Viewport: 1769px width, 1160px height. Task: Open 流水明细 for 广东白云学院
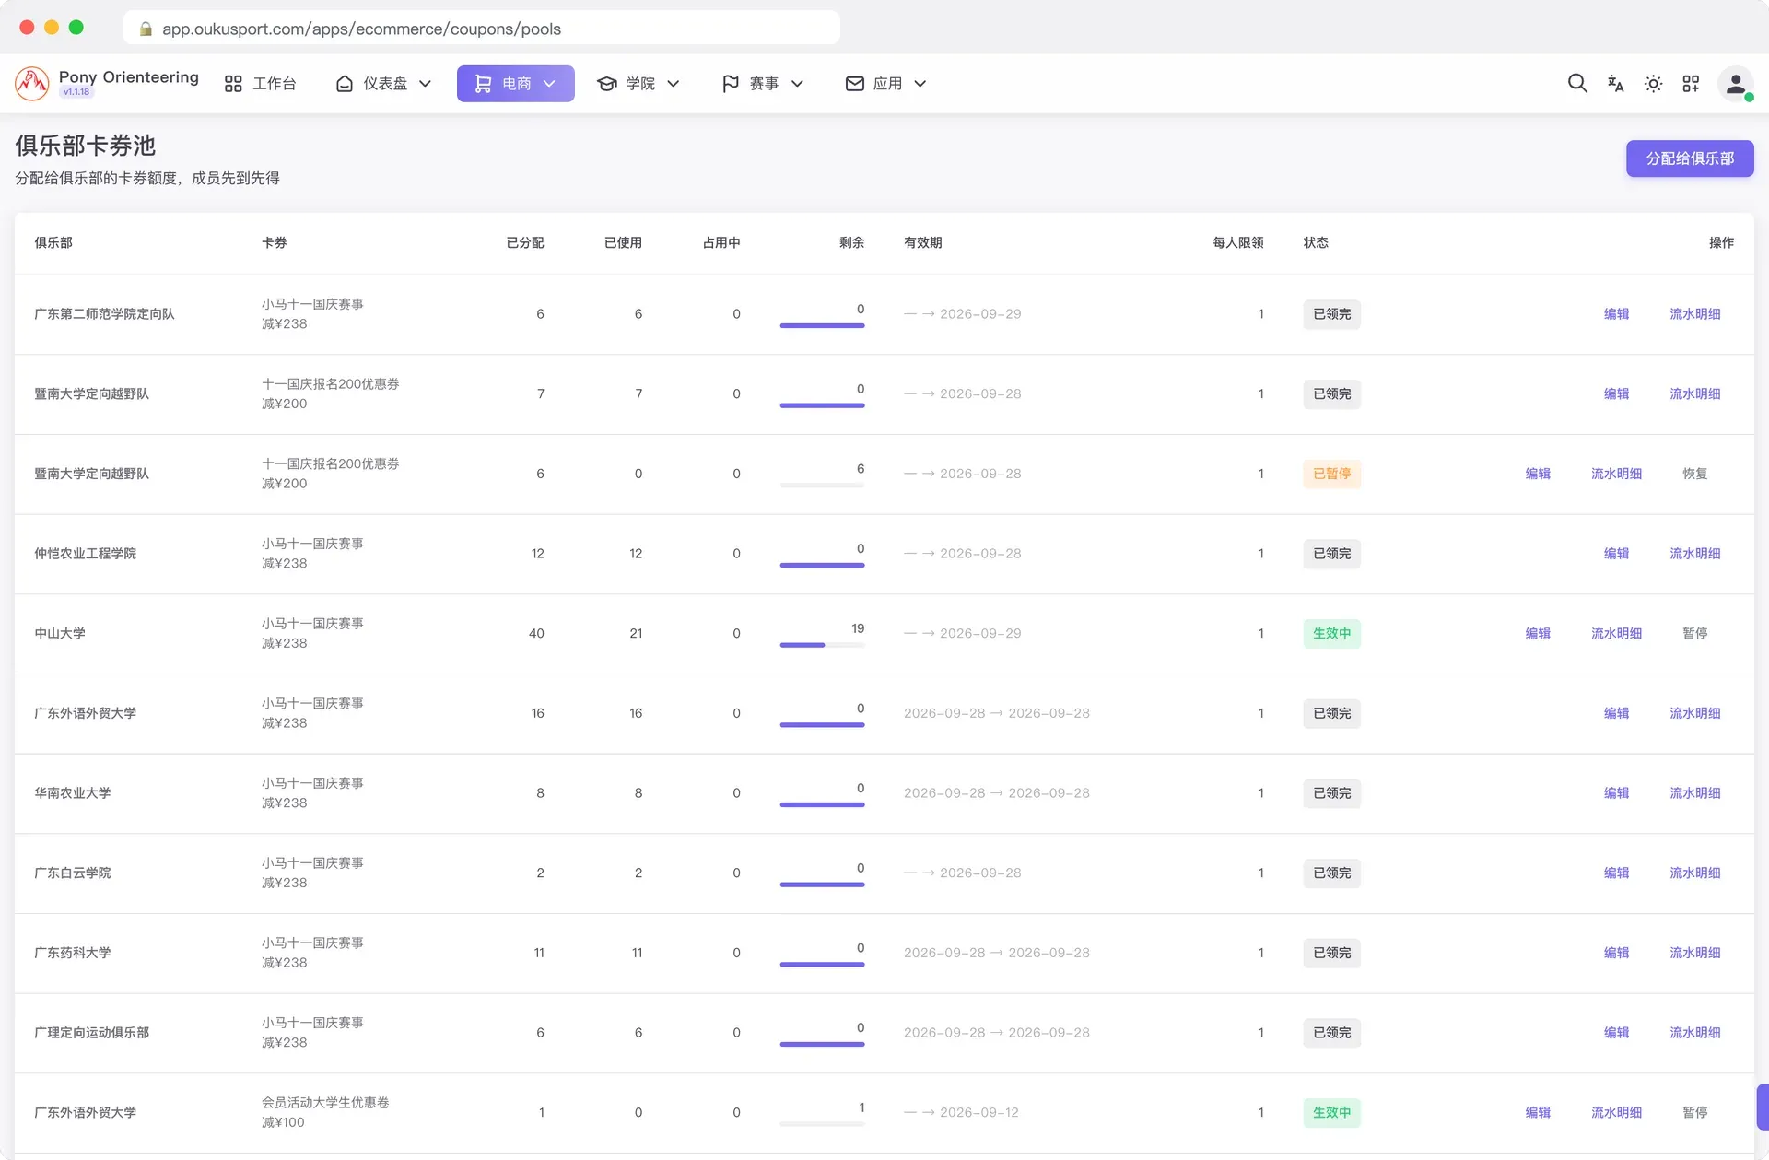pyautogui.click(x=1694, y=873)
